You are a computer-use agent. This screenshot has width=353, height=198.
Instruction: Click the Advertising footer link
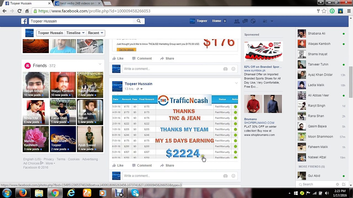[x=90, y=159]
